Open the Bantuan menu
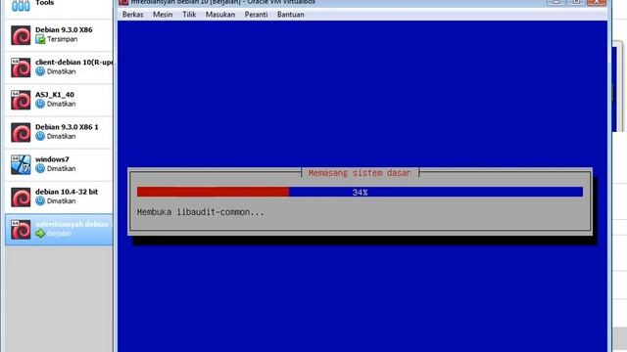Image resolution: width=627 pixels, height=352 pixels. [291, 15]
